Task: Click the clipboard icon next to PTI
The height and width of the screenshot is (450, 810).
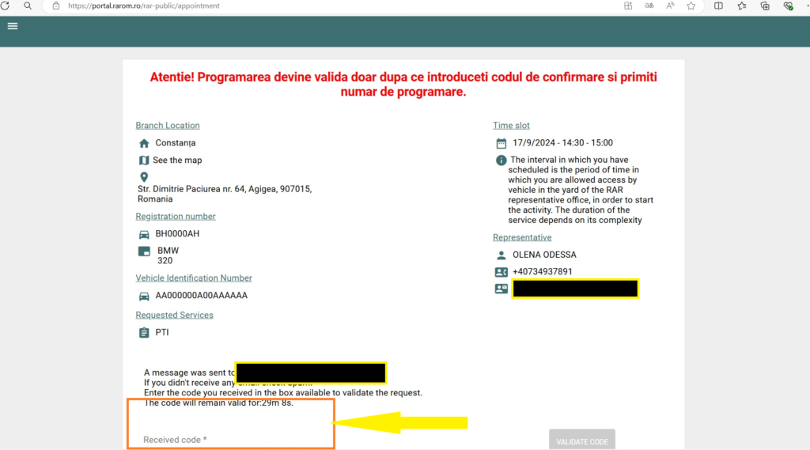Action: click(x=144, y=333)
